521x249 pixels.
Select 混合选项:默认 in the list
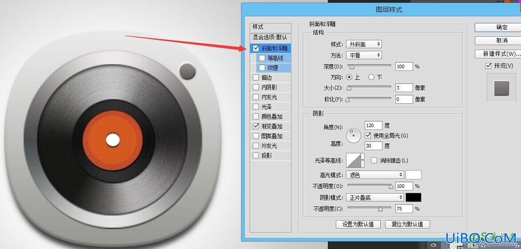tap(270, 38)
